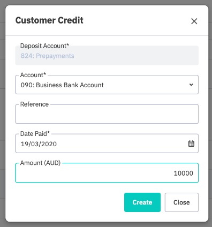Create the customer credit

tap(142, 202)
